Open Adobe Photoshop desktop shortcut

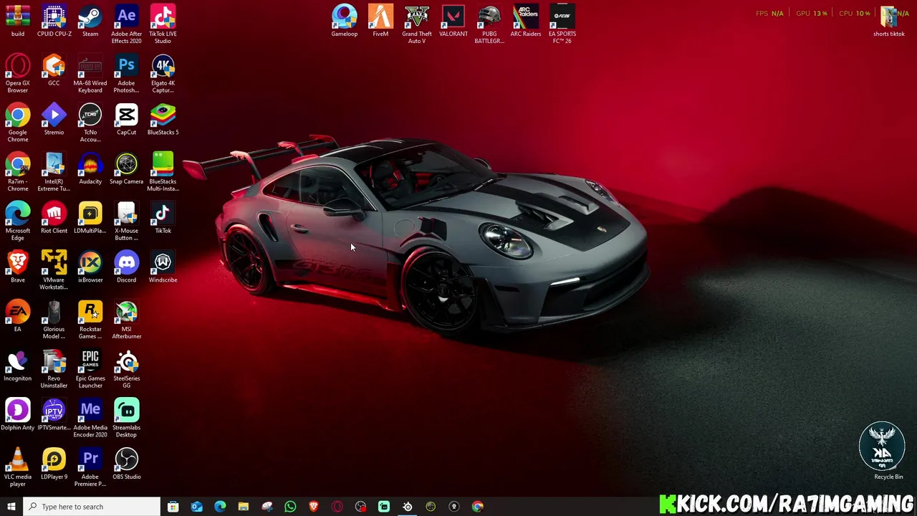126,73
